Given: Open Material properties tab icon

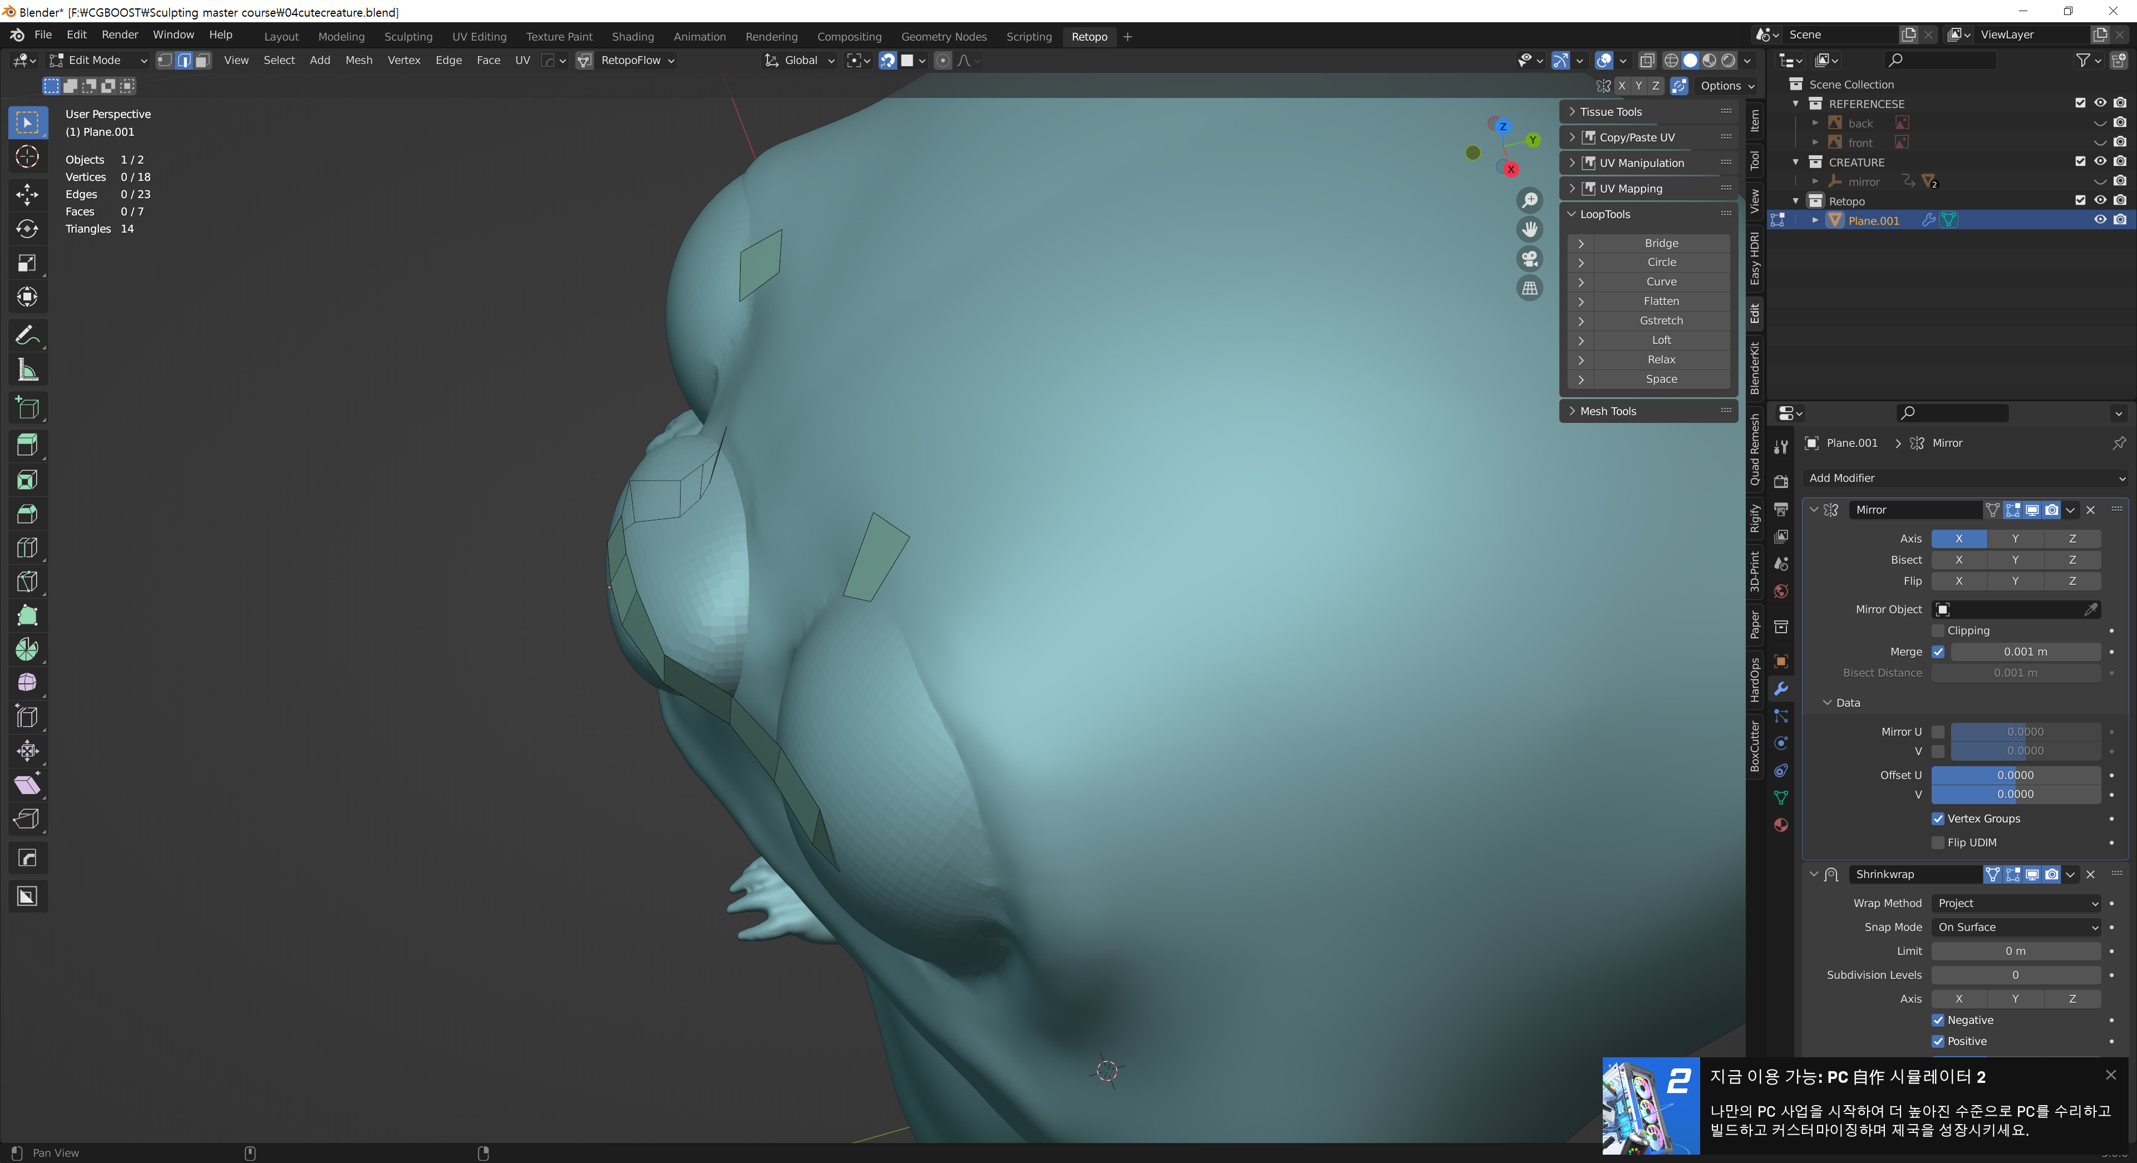Looking at the screenshot, I should (x=1781, y=825).
